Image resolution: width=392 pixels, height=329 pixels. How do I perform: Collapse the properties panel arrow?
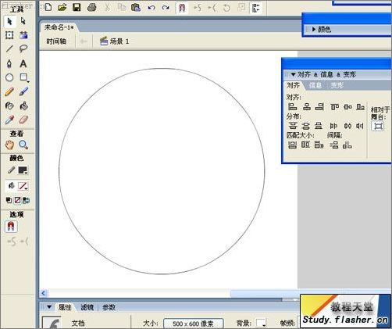tap(49, 307)
